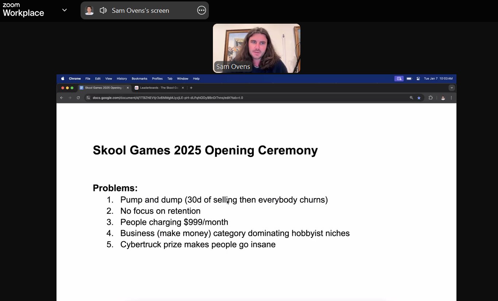Click Sam Ovens's video thumbnail
Screen dimensions: 498x301
(x=257, y=48)
